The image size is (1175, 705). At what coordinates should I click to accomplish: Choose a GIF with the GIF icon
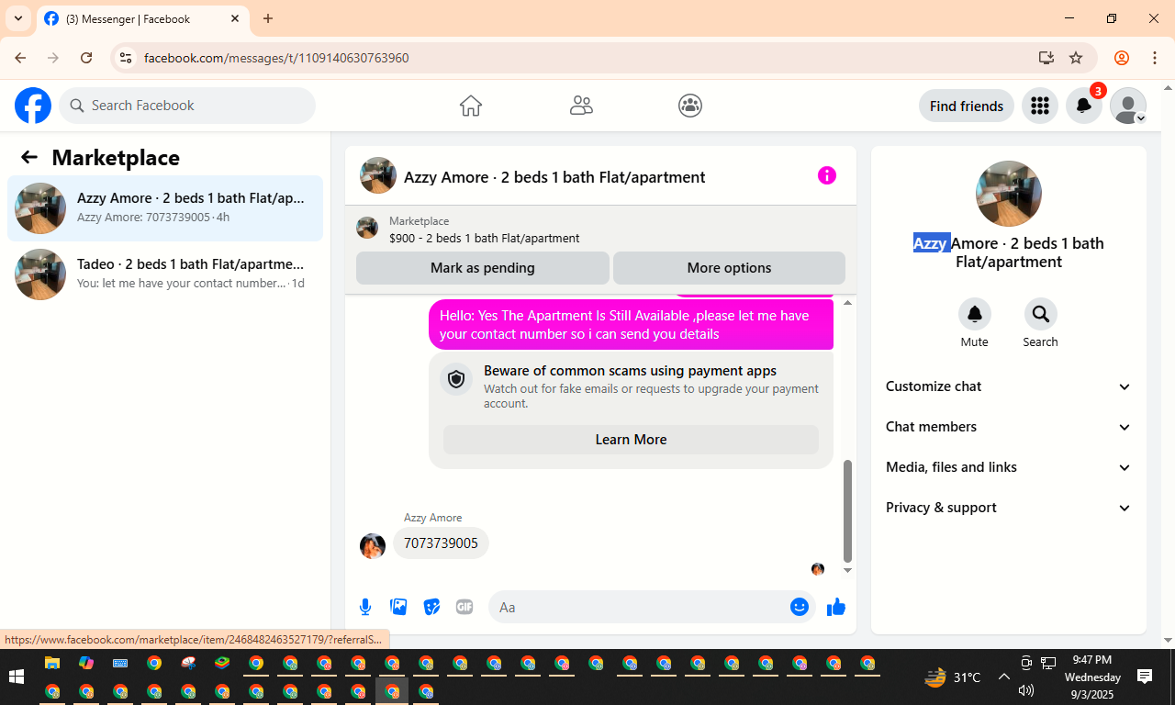click(464, 607)
